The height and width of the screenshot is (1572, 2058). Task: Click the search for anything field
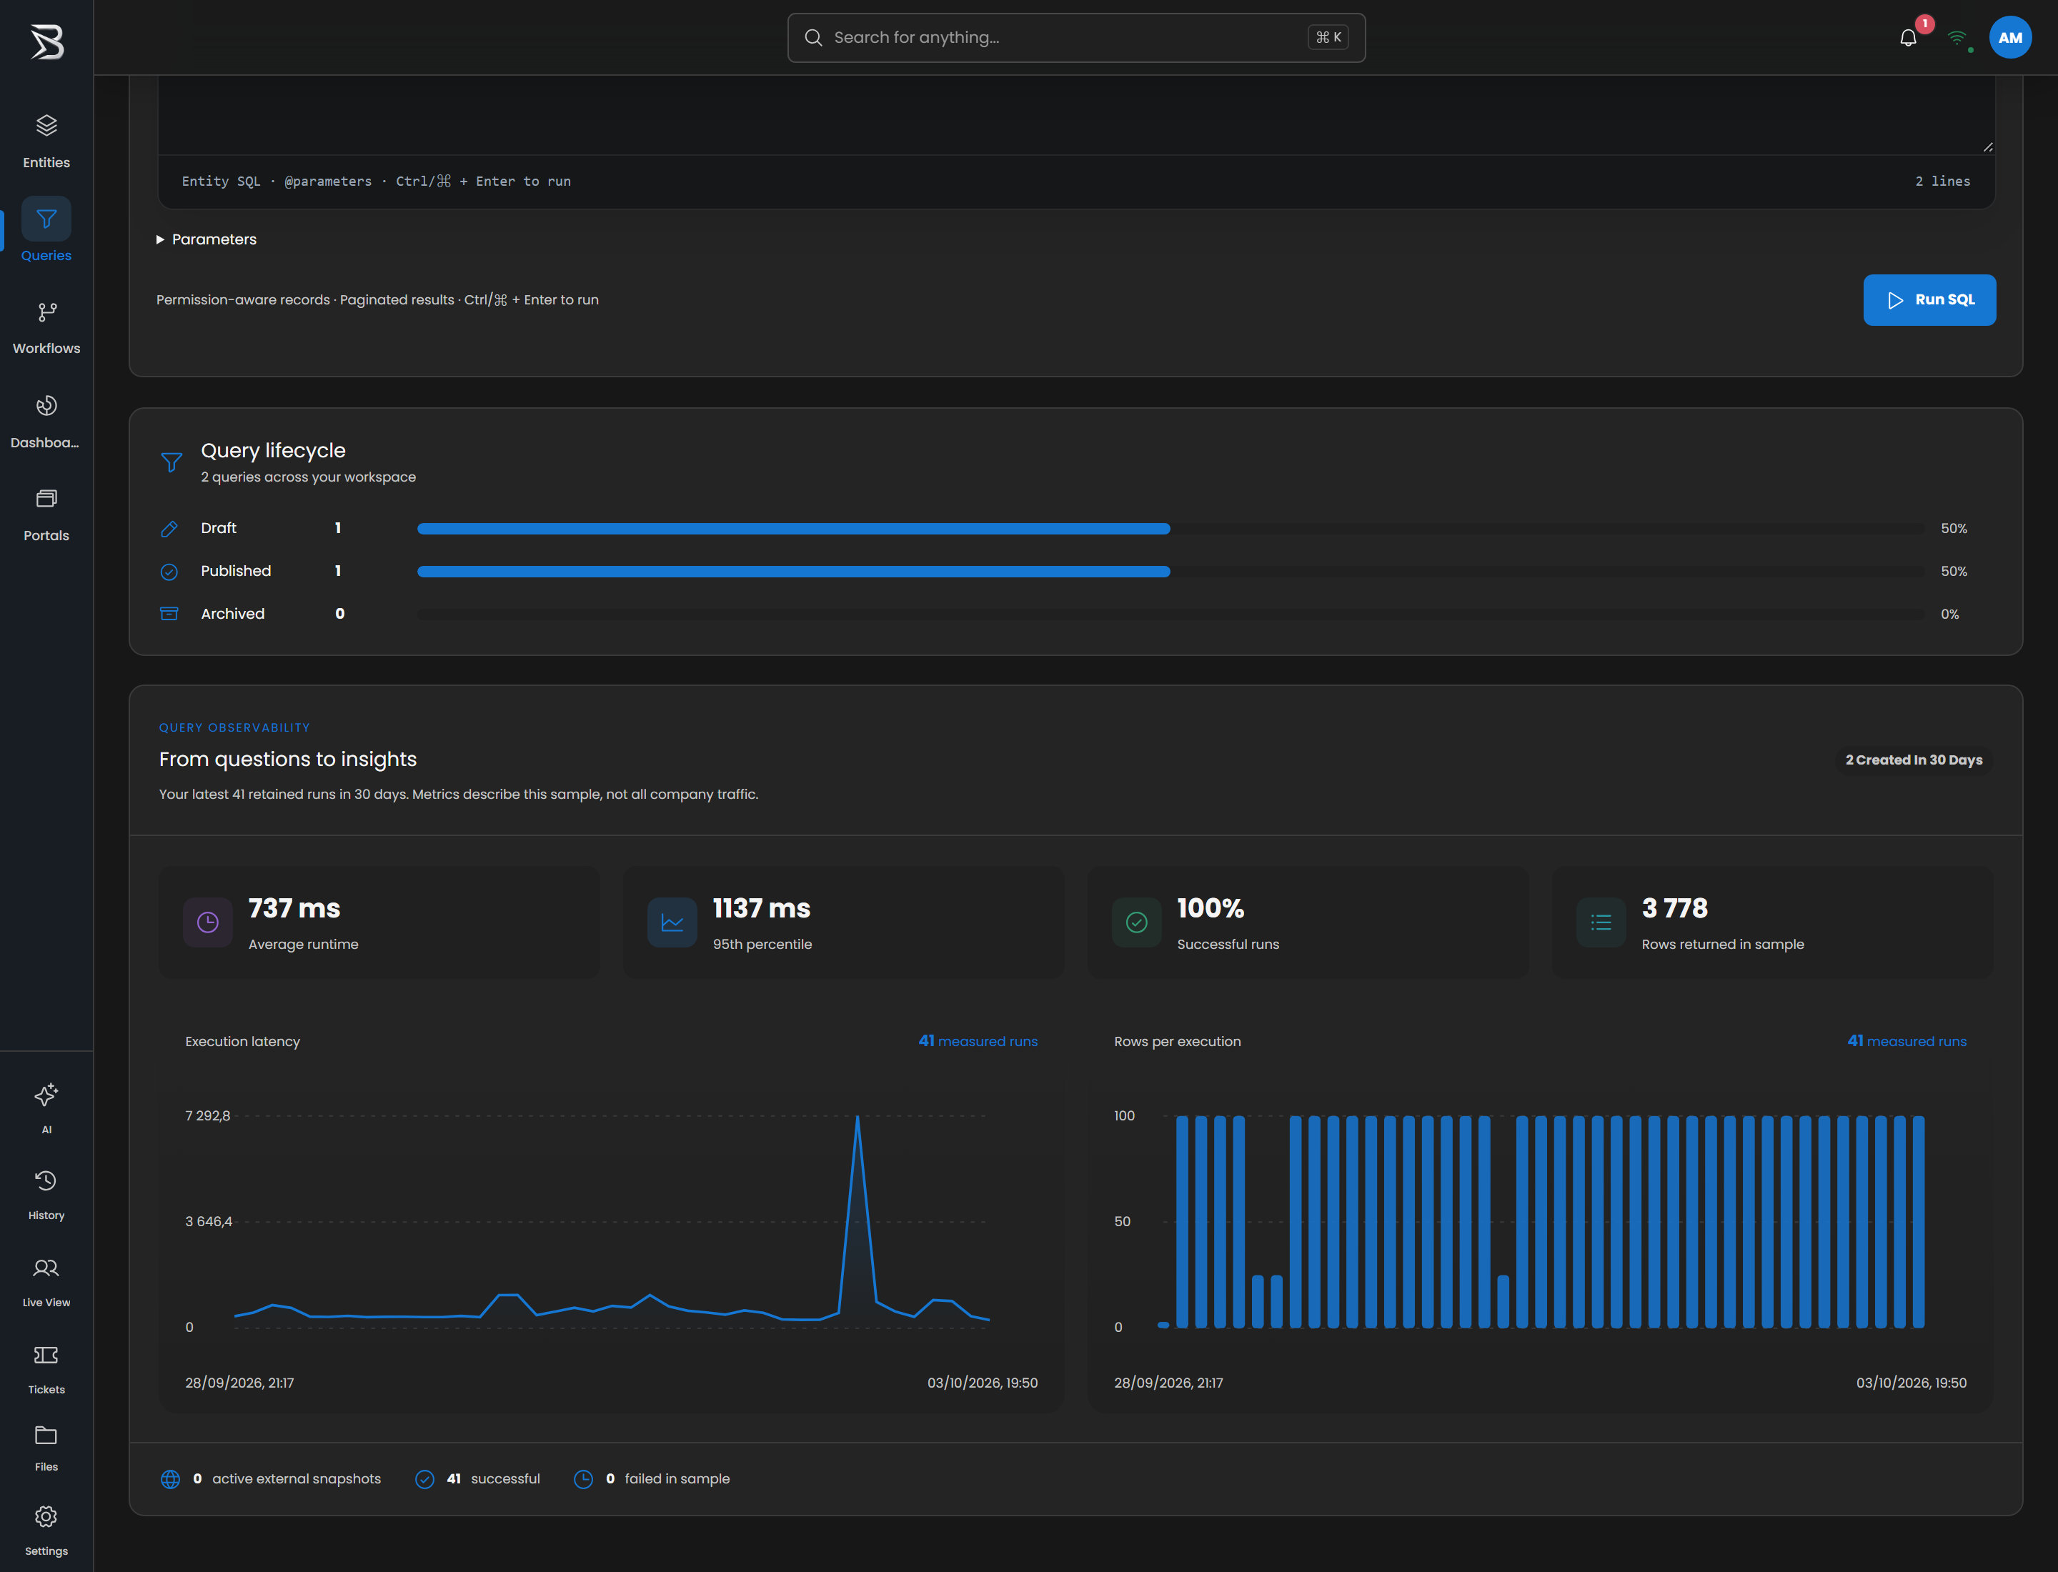(x=1076, y=37)
